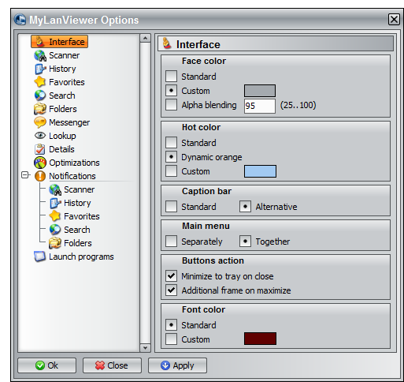Click the Favorites star icon under Notifications
404x382 pixels.
pyautogui.click(x=55, y=216)
